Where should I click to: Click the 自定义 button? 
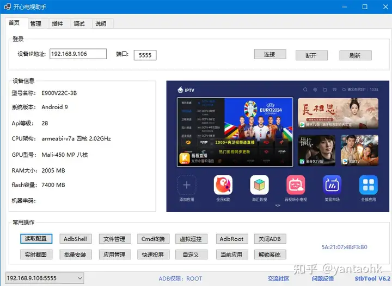191,255
